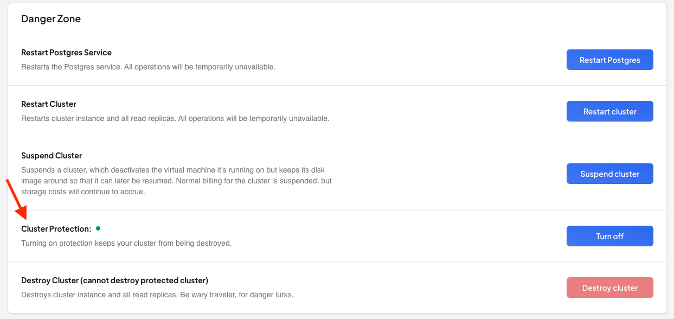This screenshot has width=674, height=319.
Task: Select the Restart Postgres Service title
Action: [66, 53]
